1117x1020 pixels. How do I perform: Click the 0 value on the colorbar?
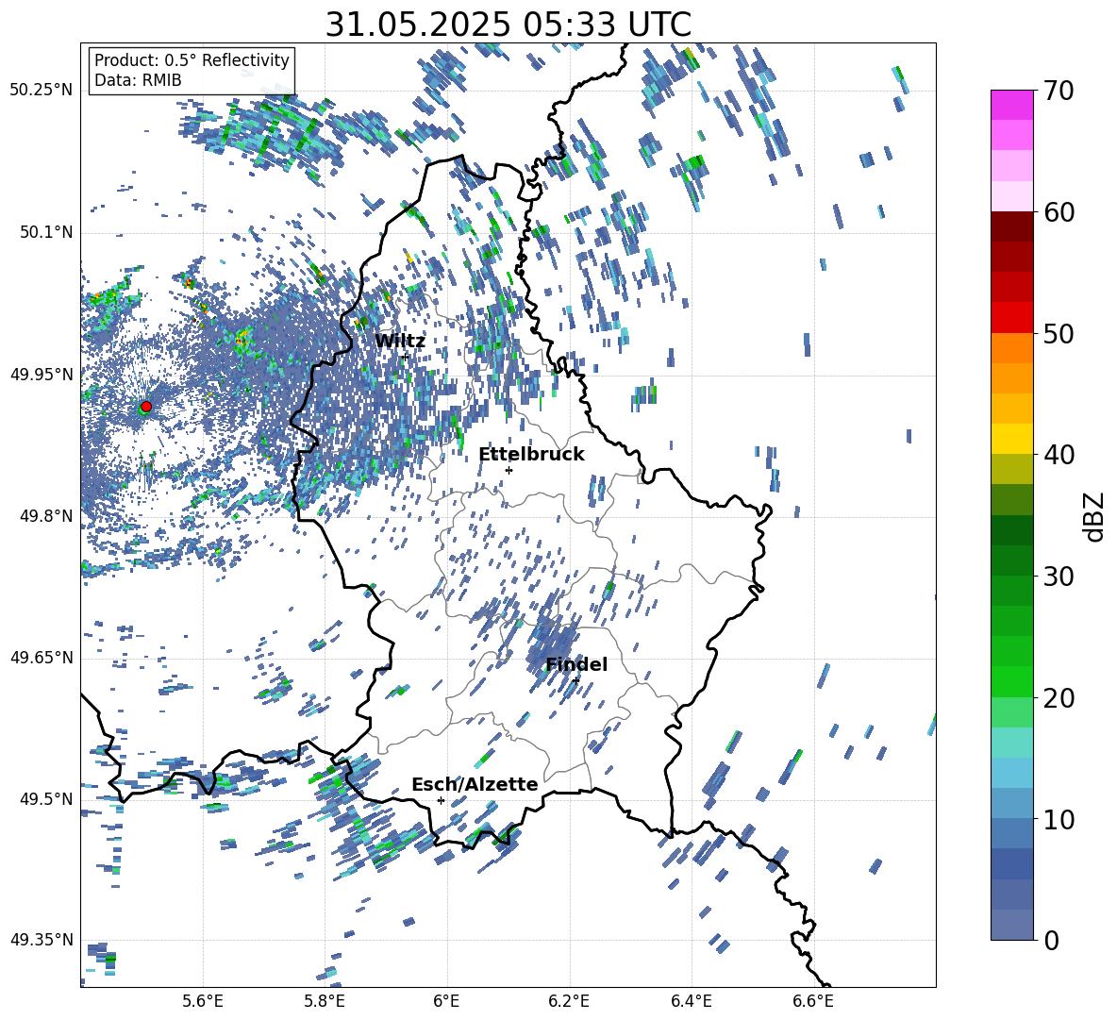click(x=1051, y=940)
